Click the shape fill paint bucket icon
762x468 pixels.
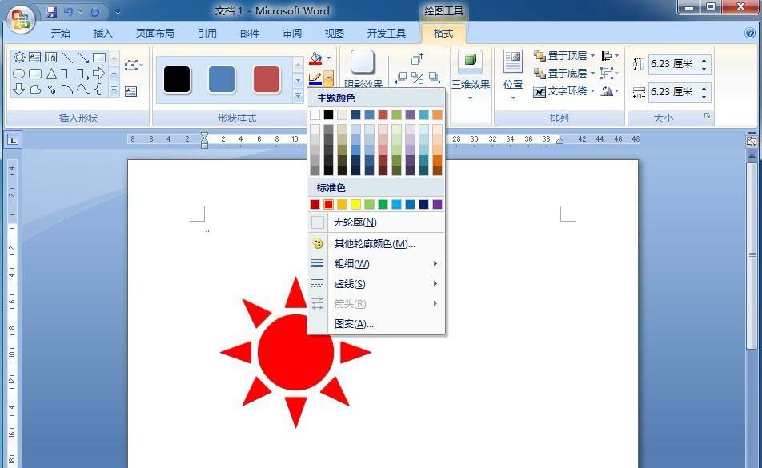(316, 58)
